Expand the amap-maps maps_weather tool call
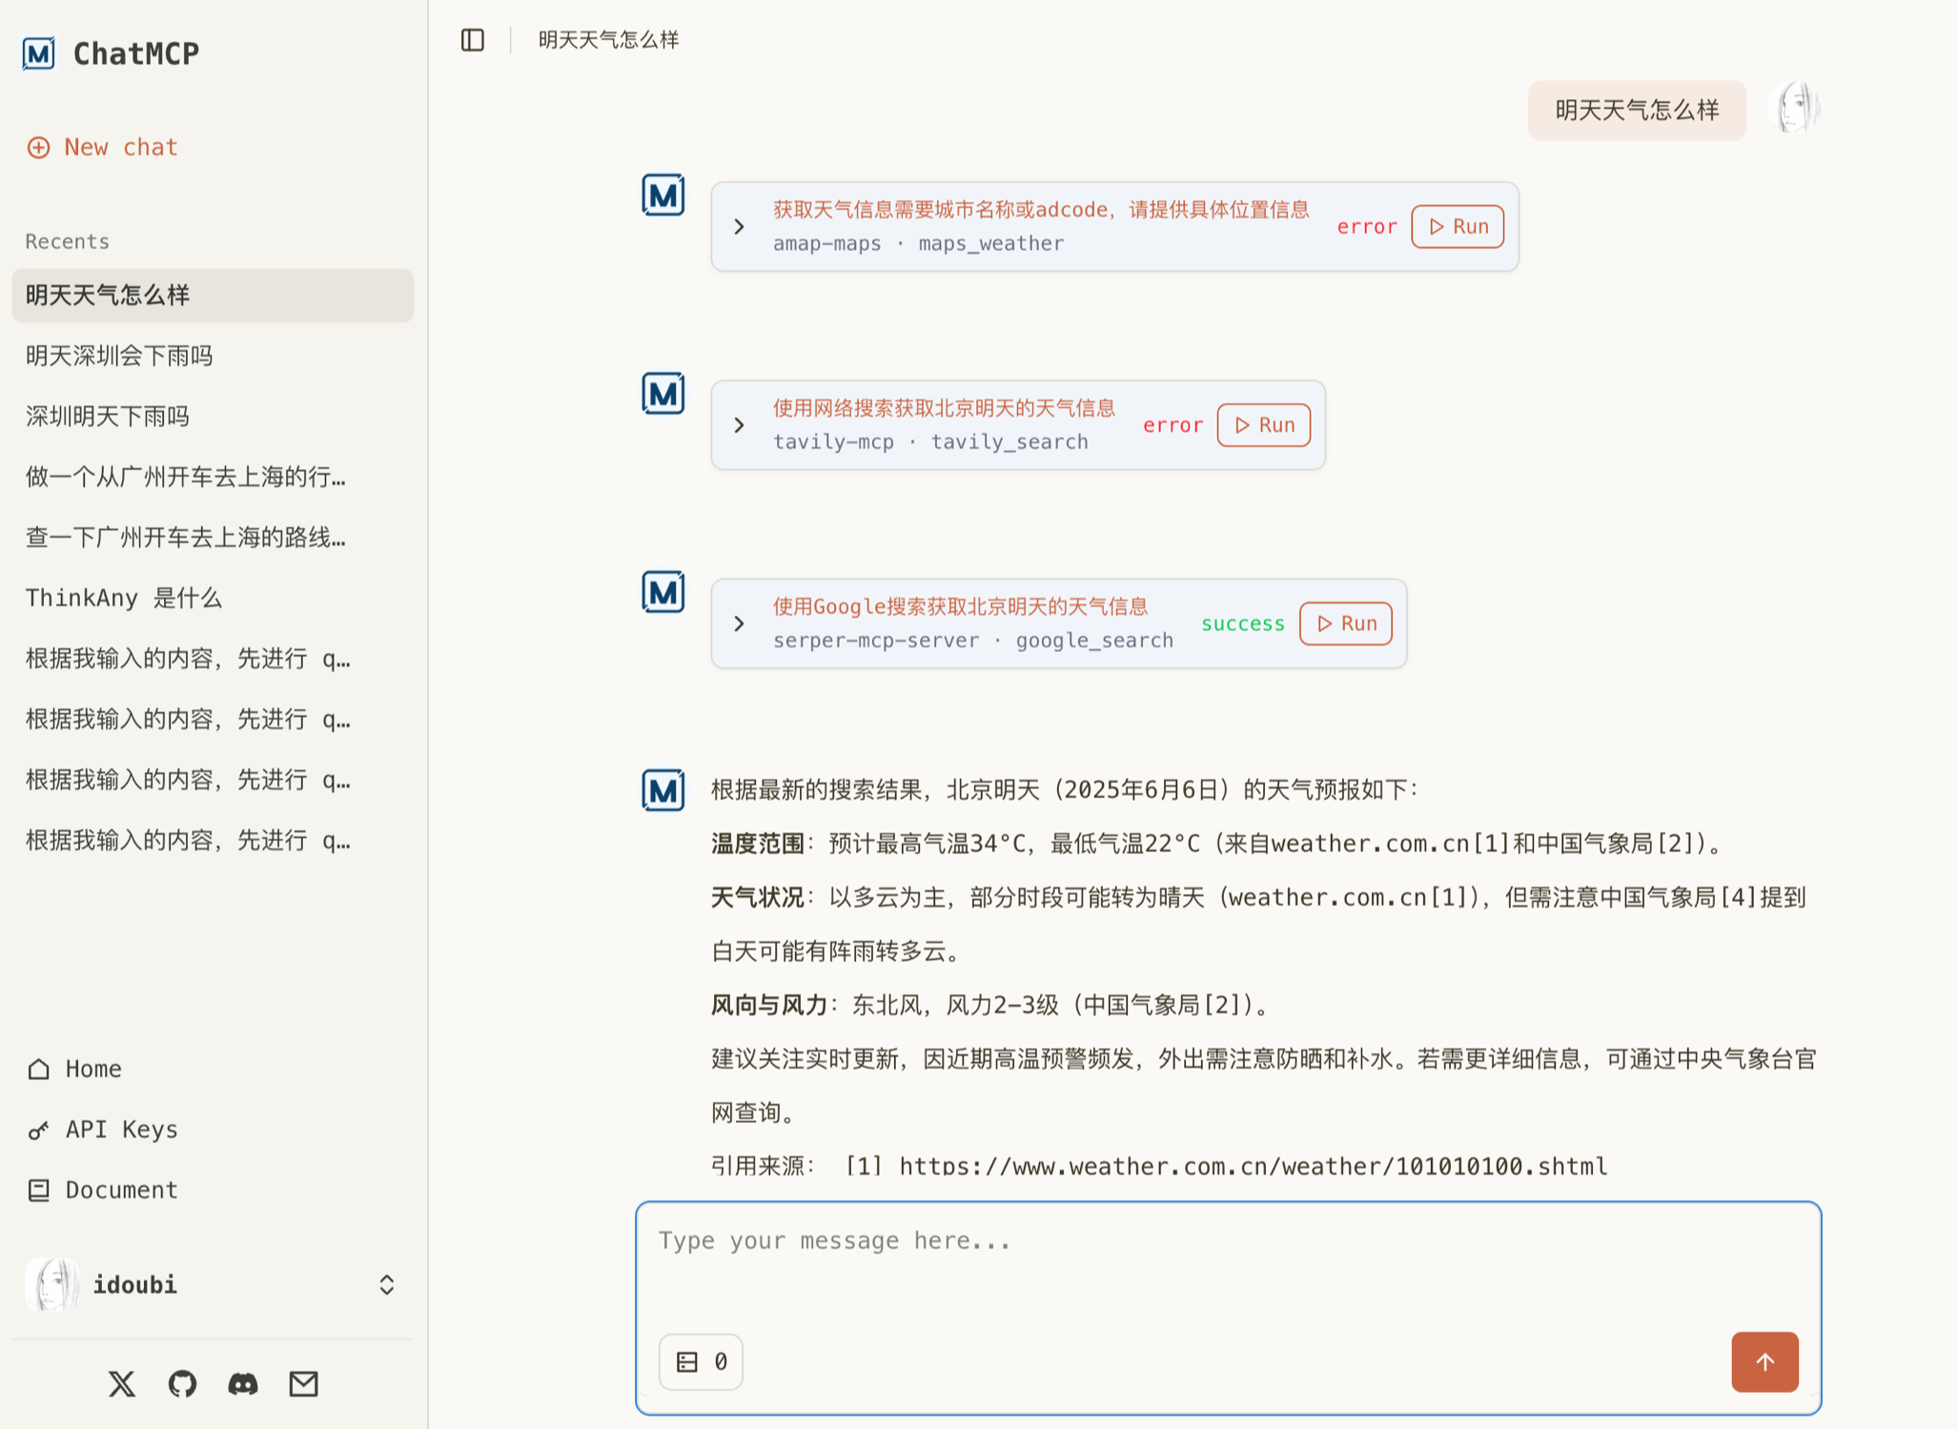 point(739,227)
